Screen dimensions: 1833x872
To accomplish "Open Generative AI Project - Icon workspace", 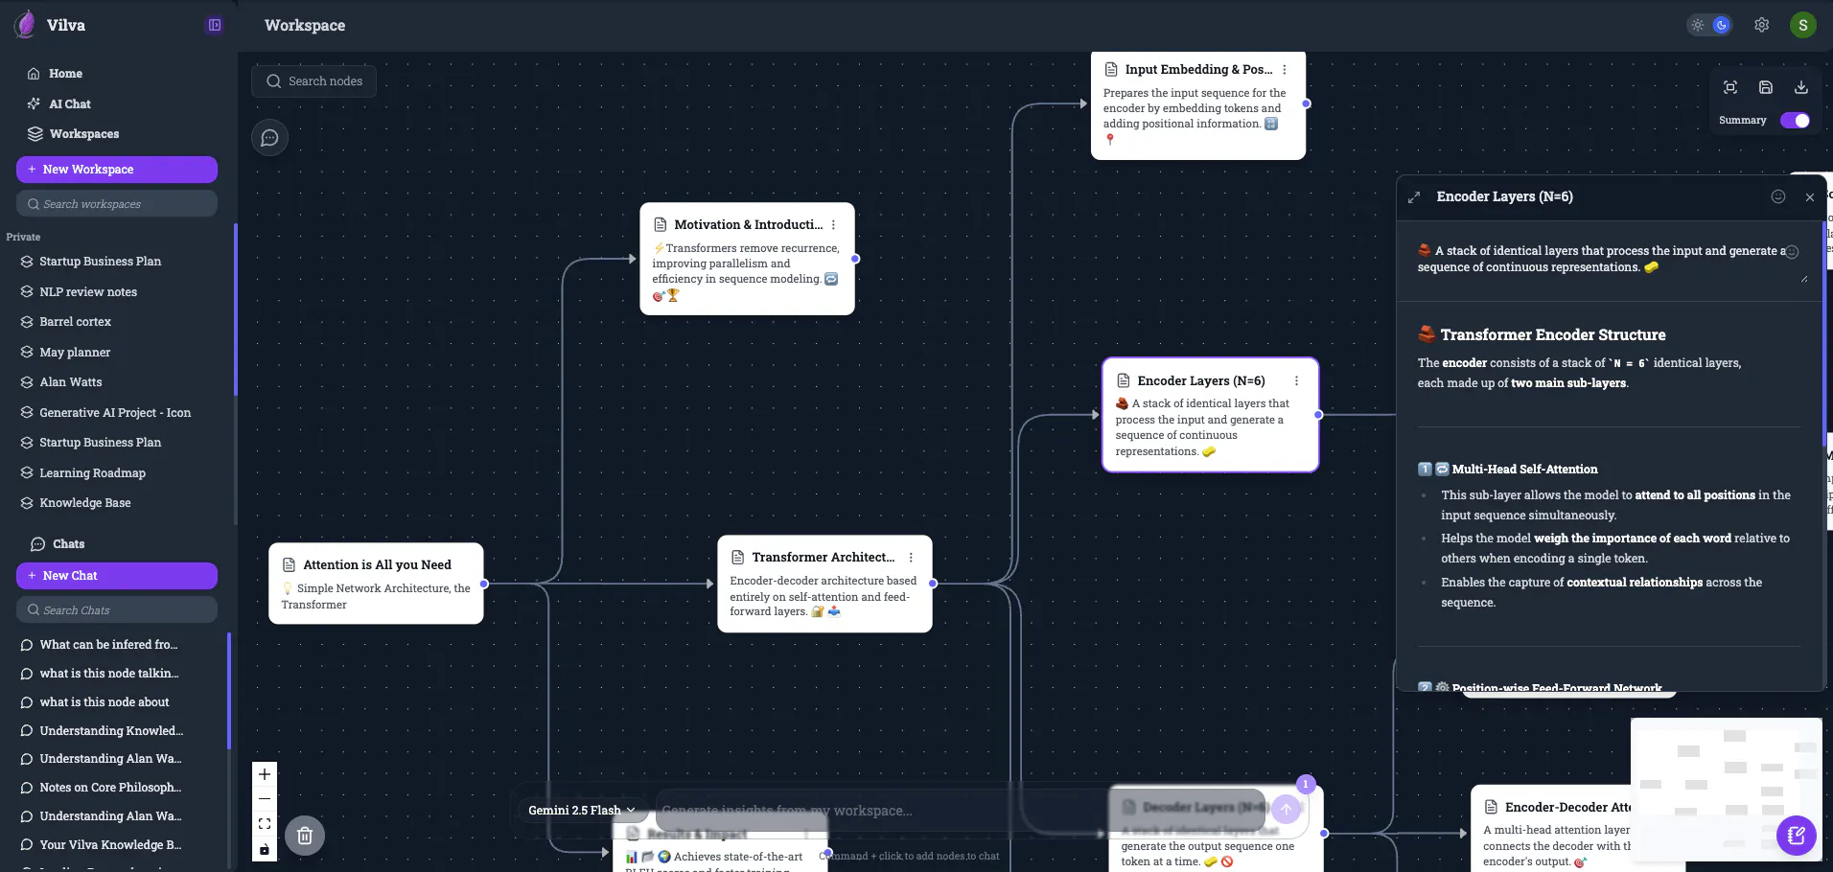I will (x=115, y=413).
